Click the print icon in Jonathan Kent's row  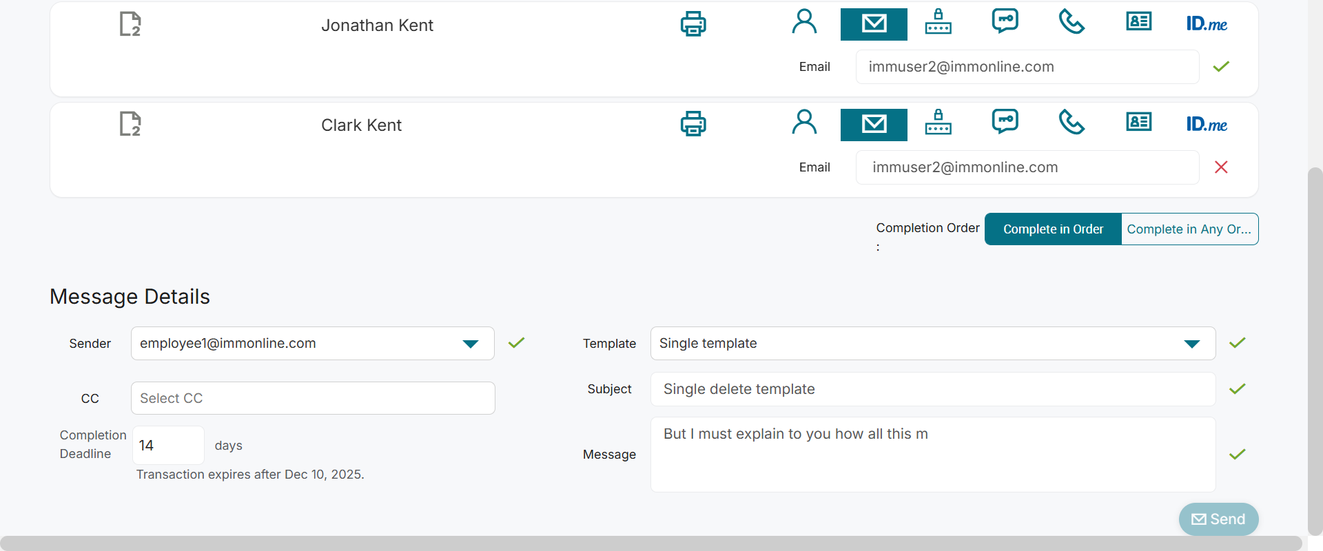point(693,24)
